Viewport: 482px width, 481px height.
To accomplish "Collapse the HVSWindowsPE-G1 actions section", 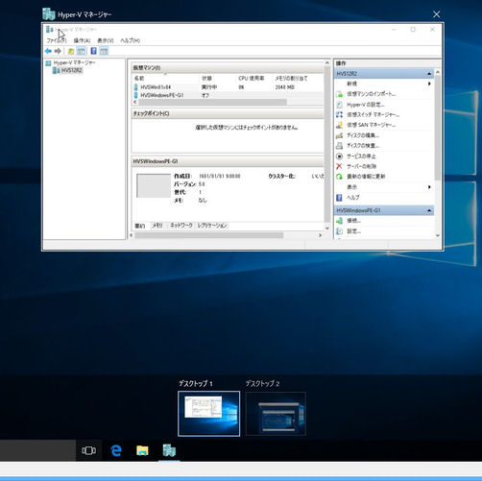I will tap(429, 210).
